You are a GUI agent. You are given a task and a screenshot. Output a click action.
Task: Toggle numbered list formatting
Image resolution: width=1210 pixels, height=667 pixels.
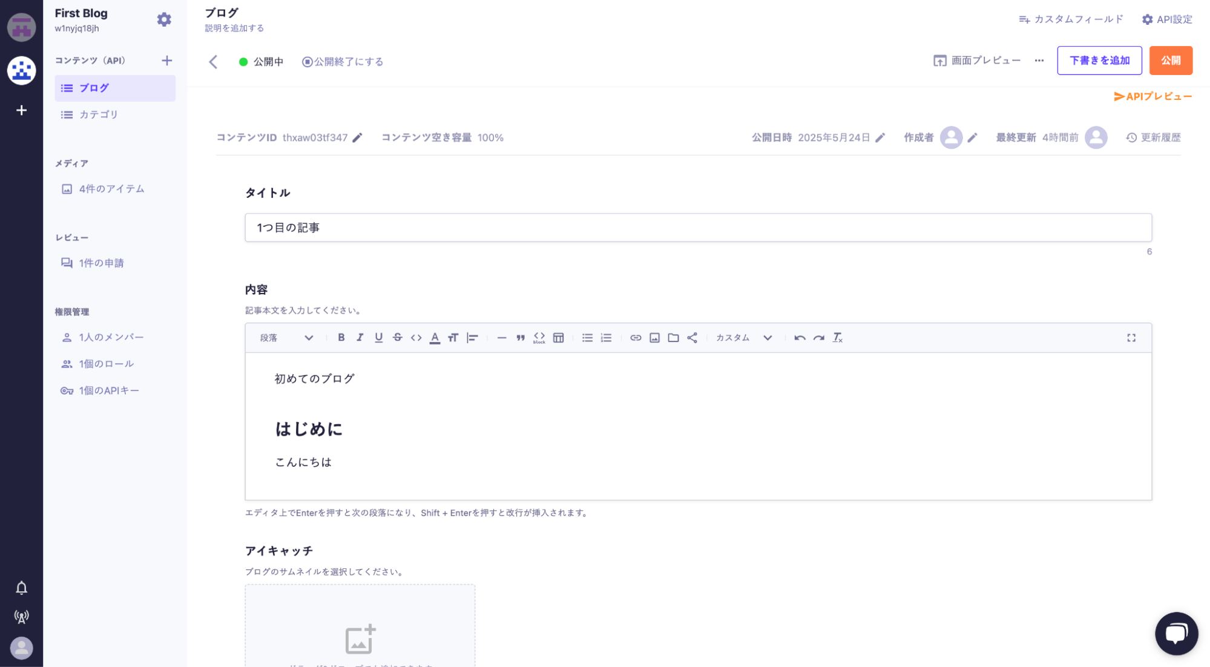click(606, 338)
